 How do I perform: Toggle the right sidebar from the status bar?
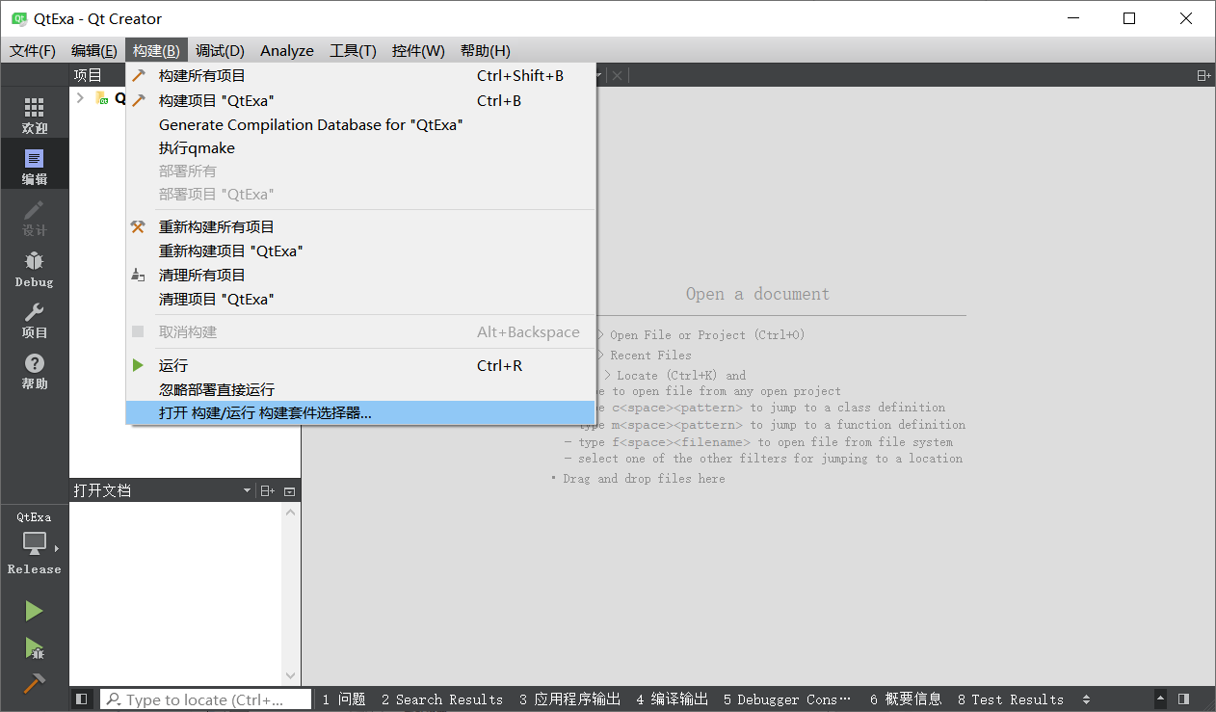[x=1183, y=699]
